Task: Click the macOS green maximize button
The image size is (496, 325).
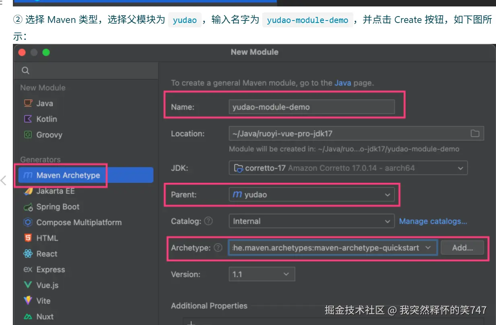Action: pos(46,52)
